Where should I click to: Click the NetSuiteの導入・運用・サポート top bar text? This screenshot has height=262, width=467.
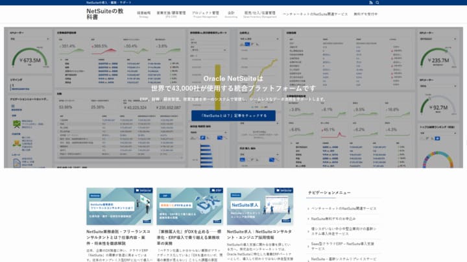(x=109, y=3)
